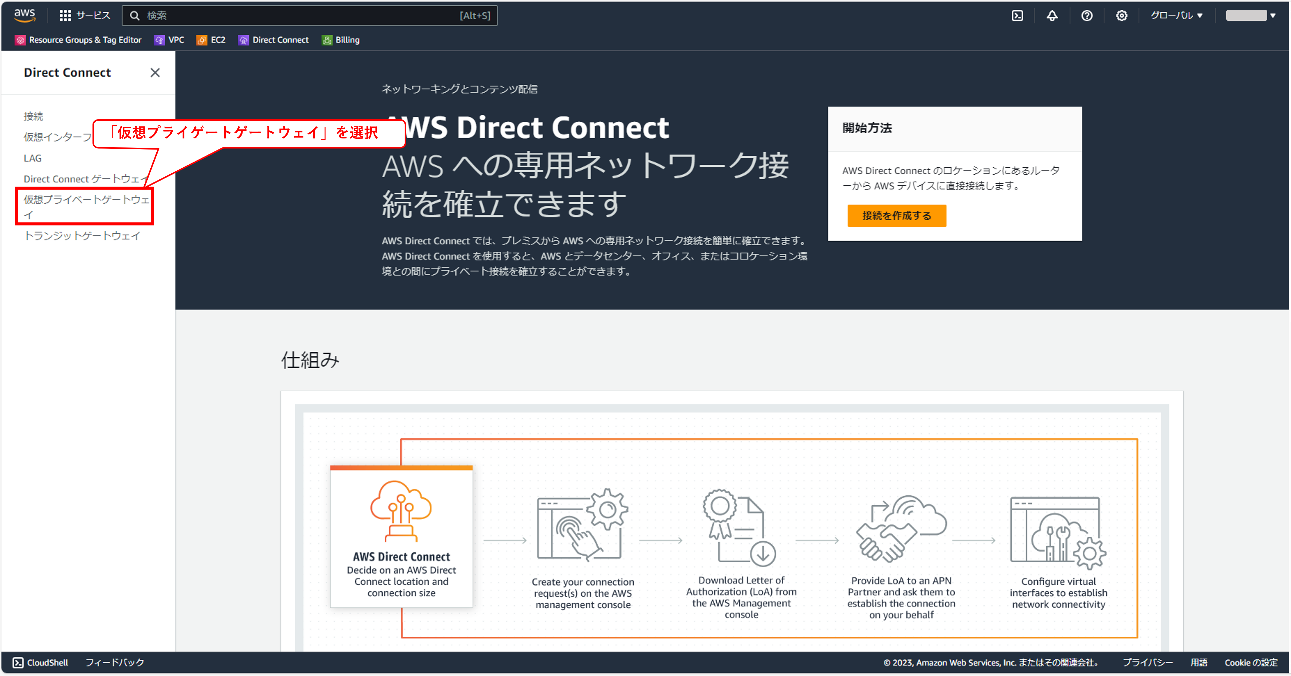Select トランジットゲートウェイ in the sidebar
The image size is (1291, 676).
(x=82, y=236)
